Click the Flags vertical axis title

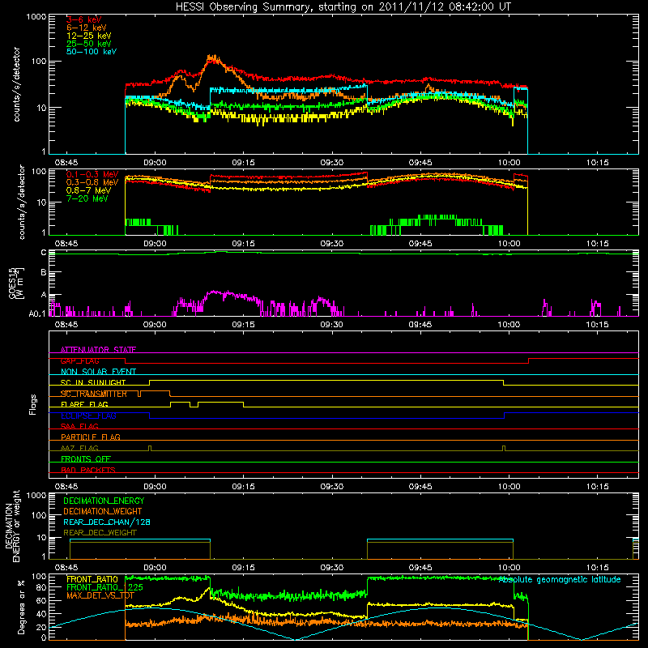(33, 404)
